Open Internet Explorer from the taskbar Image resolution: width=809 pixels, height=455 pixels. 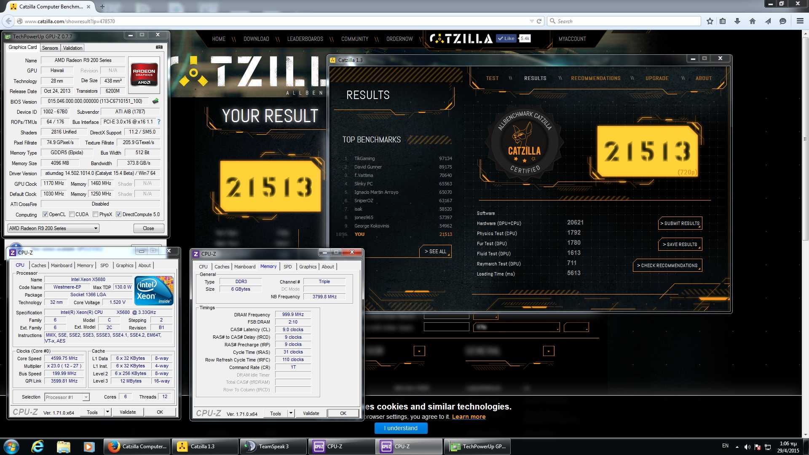pos(38,447)
